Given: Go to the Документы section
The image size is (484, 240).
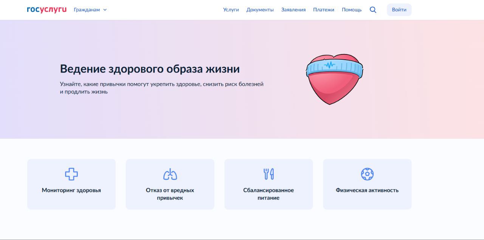Looking at the screenshot, I should 260,10.
